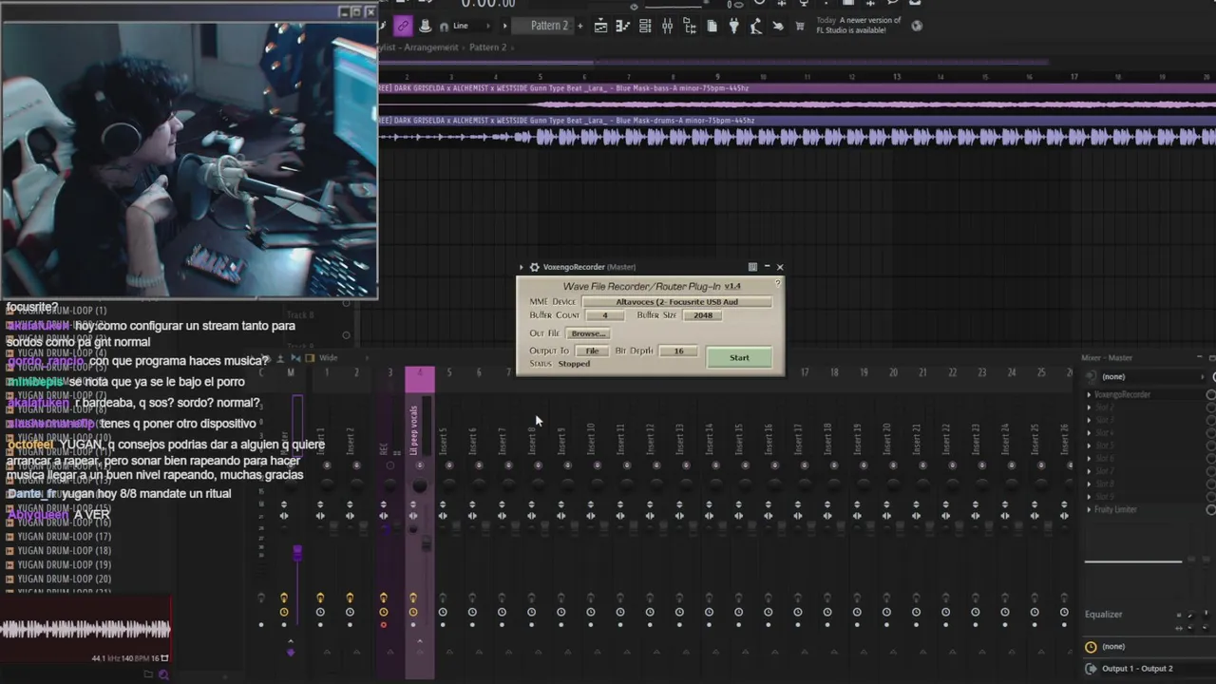
Task: Click the globe news icon
Action: point(917,26)
